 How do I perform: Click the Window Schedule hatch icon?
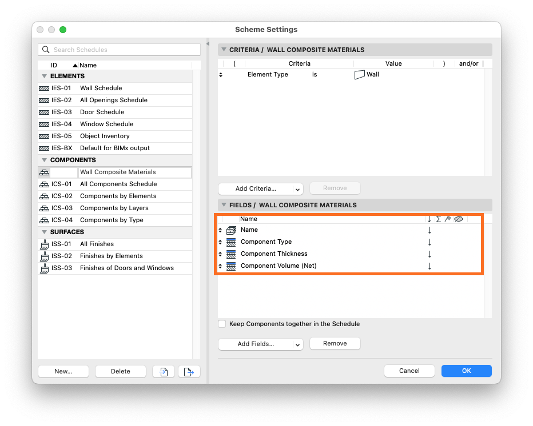click(x=44, y=124)
